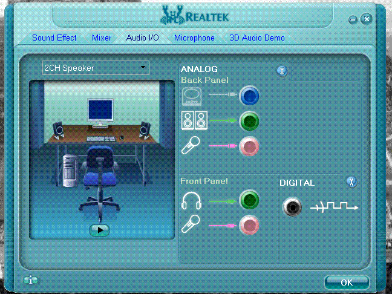Open the Mixer tab

[x=102, y=38]
